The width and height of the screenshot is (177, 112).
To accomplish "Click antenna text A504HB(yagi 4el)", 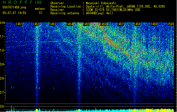I will pyautogui.click(x=99, y=13).
